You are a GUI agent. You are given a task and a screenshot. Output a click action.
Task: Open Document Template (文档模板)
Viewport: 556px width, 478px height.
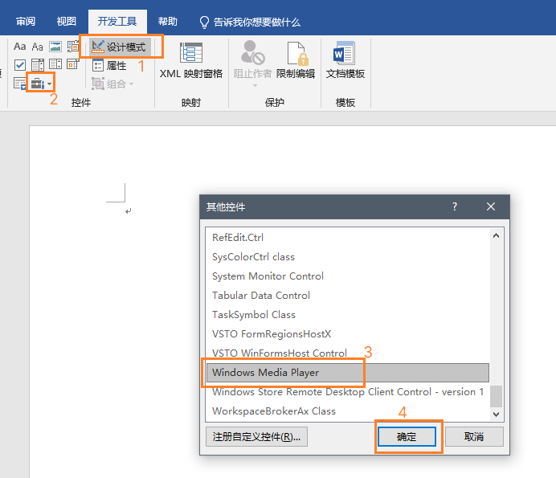point(345,60)
